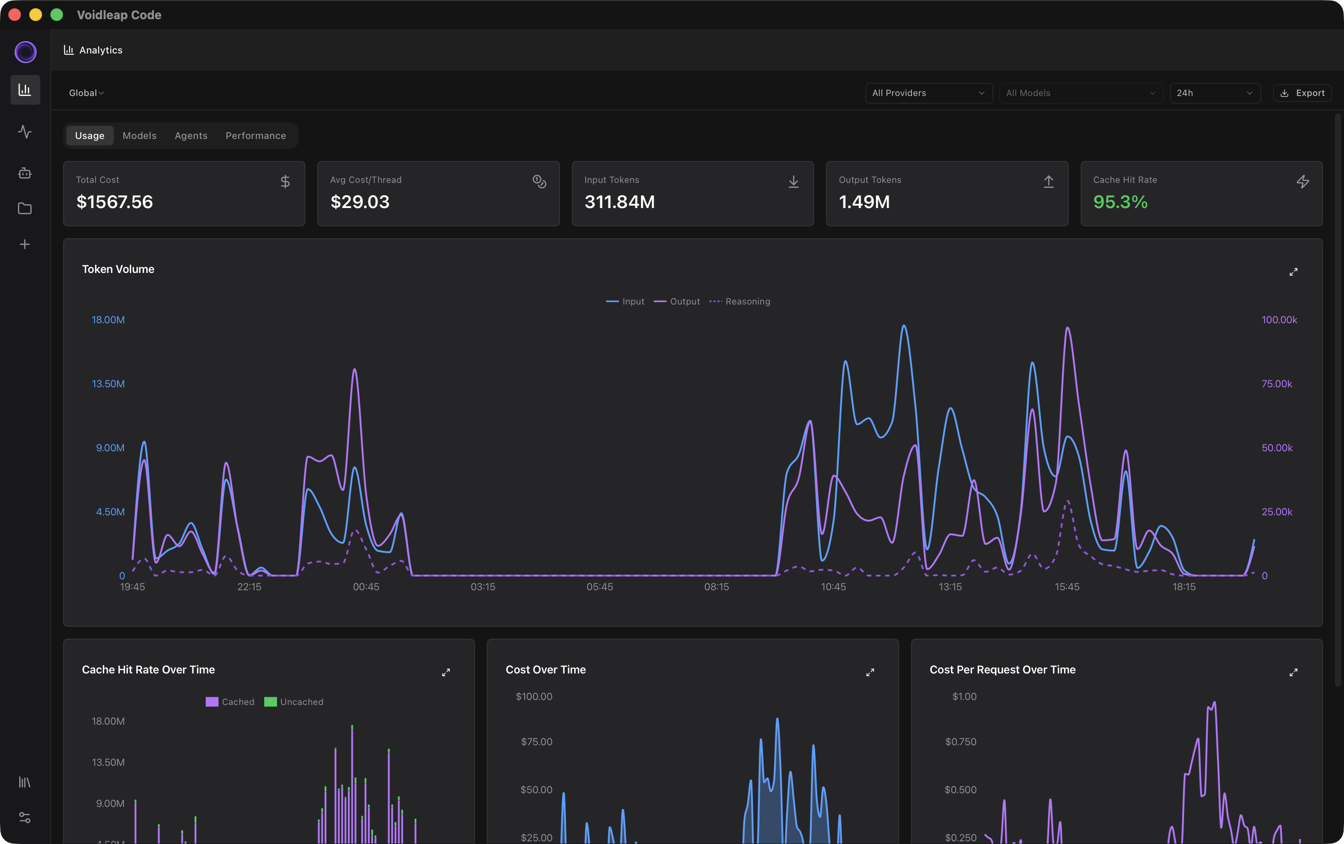Expand the Global scope selector
The image size is (1344, 844).
pyautogui.click(x=86, y=93)
